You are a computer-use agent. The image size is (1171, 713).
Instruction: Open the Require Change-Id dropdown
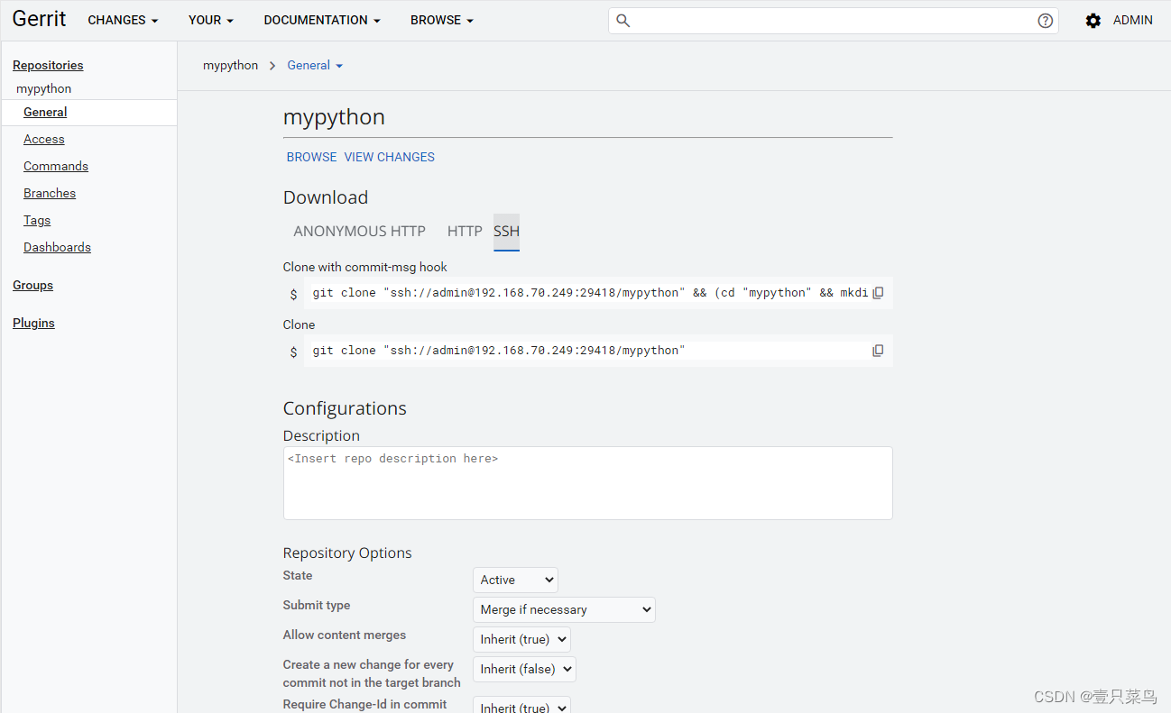[521, 705]
